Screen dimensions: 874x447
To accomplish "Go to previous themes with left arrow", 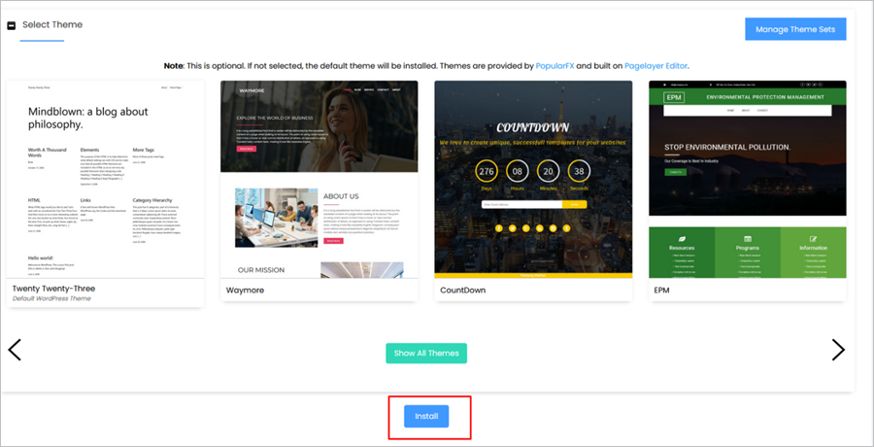I will [x=15, y=350].
